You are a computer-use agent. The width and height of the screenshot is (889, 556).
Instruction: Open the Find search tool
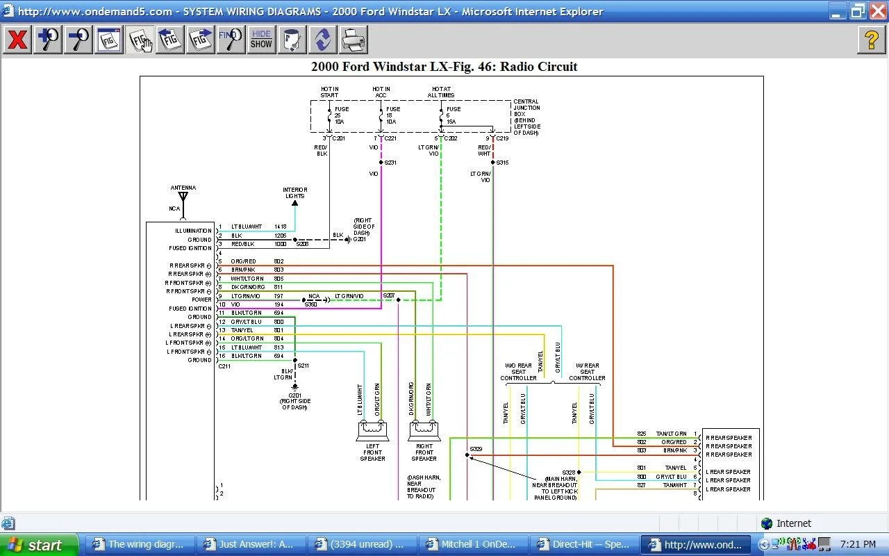click(x=231, y=40)
